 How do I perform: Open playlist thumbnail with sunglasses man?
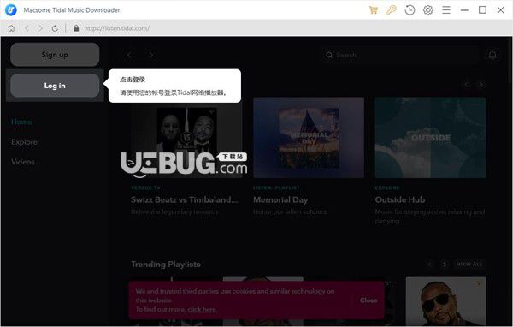click(446, 301)
